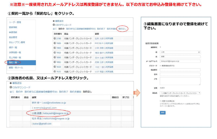Select the 契約終了 filter in lower panel
This screenshot has width=217, height=139.
coord(63,92)
